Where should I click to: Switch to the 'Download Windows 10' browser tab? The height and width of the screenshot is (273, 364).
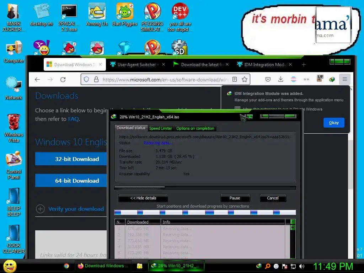pyautogui.click(x=75, y=65)
